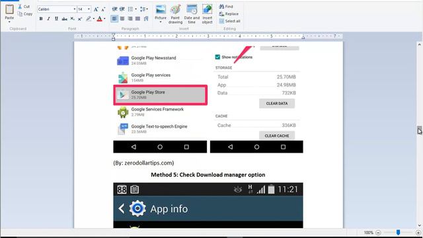
Task: Click Select all in Editing group
Action: pos(229,21)
